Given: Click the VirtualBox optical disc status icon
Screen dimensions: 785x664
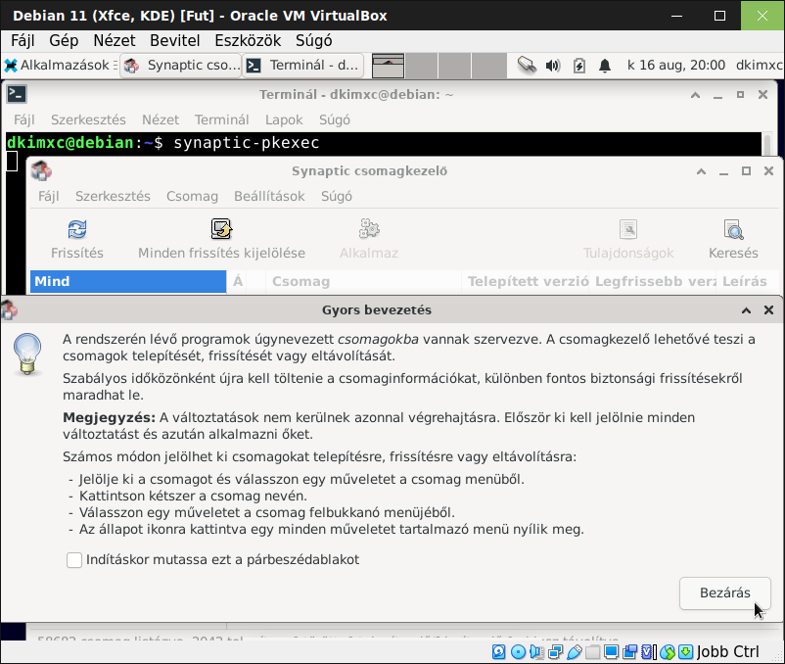Looking at the screenshot, I should click(x=518, y=651).
